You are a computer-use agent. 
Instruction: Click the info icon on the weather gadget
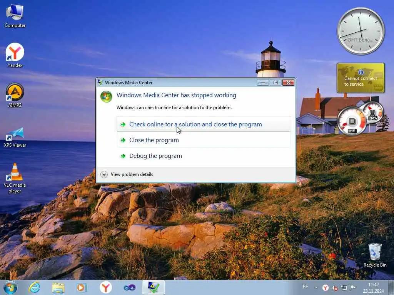click(361, 72)
